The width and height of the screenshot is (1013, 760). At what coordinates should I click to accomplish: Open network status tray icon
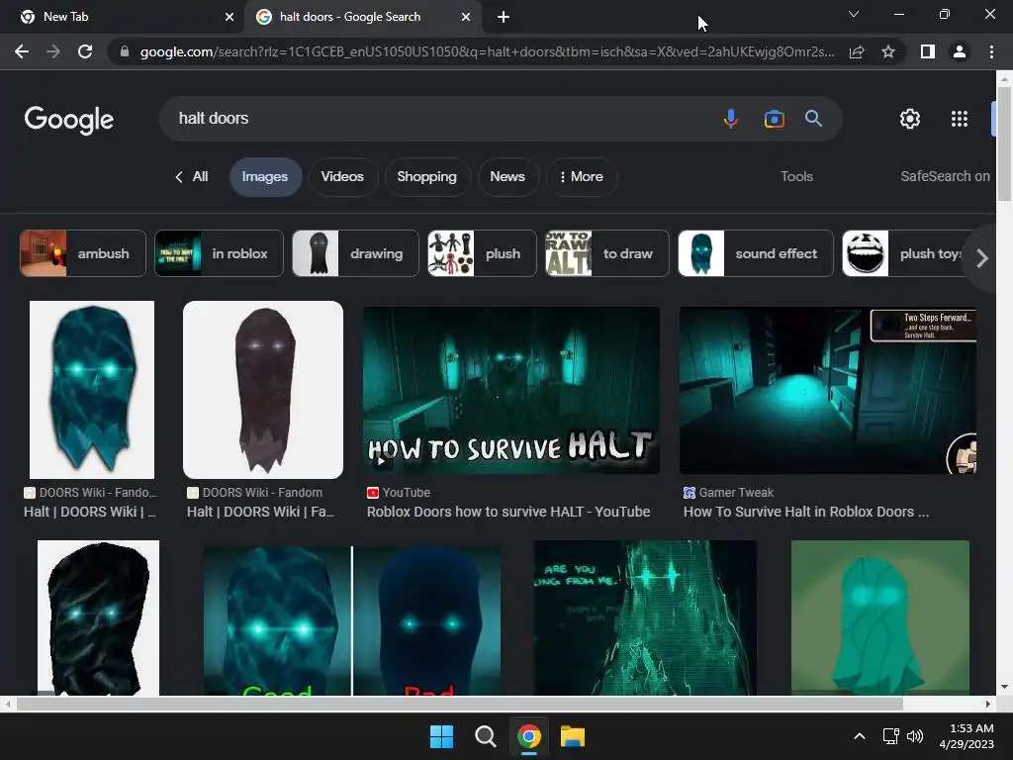(891, 736)
